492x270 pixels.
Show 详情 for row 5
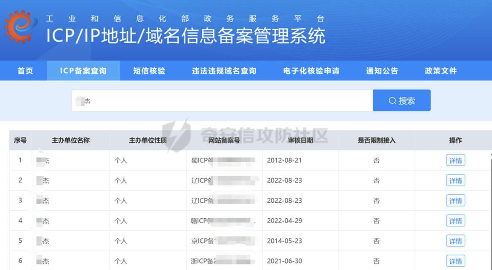point(456,241)
